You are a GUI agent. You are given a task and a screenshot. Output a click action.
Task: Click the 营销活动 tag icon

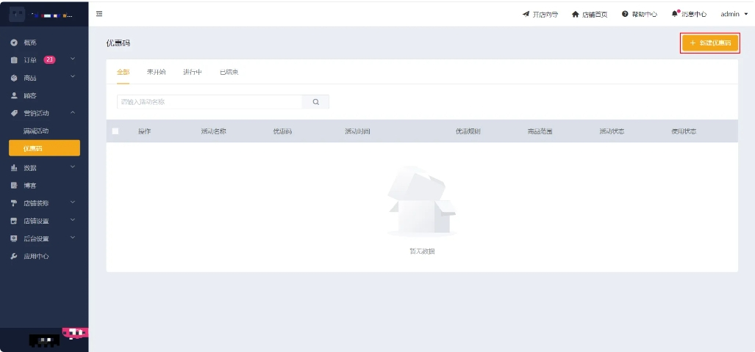click(x=15, y=114)
